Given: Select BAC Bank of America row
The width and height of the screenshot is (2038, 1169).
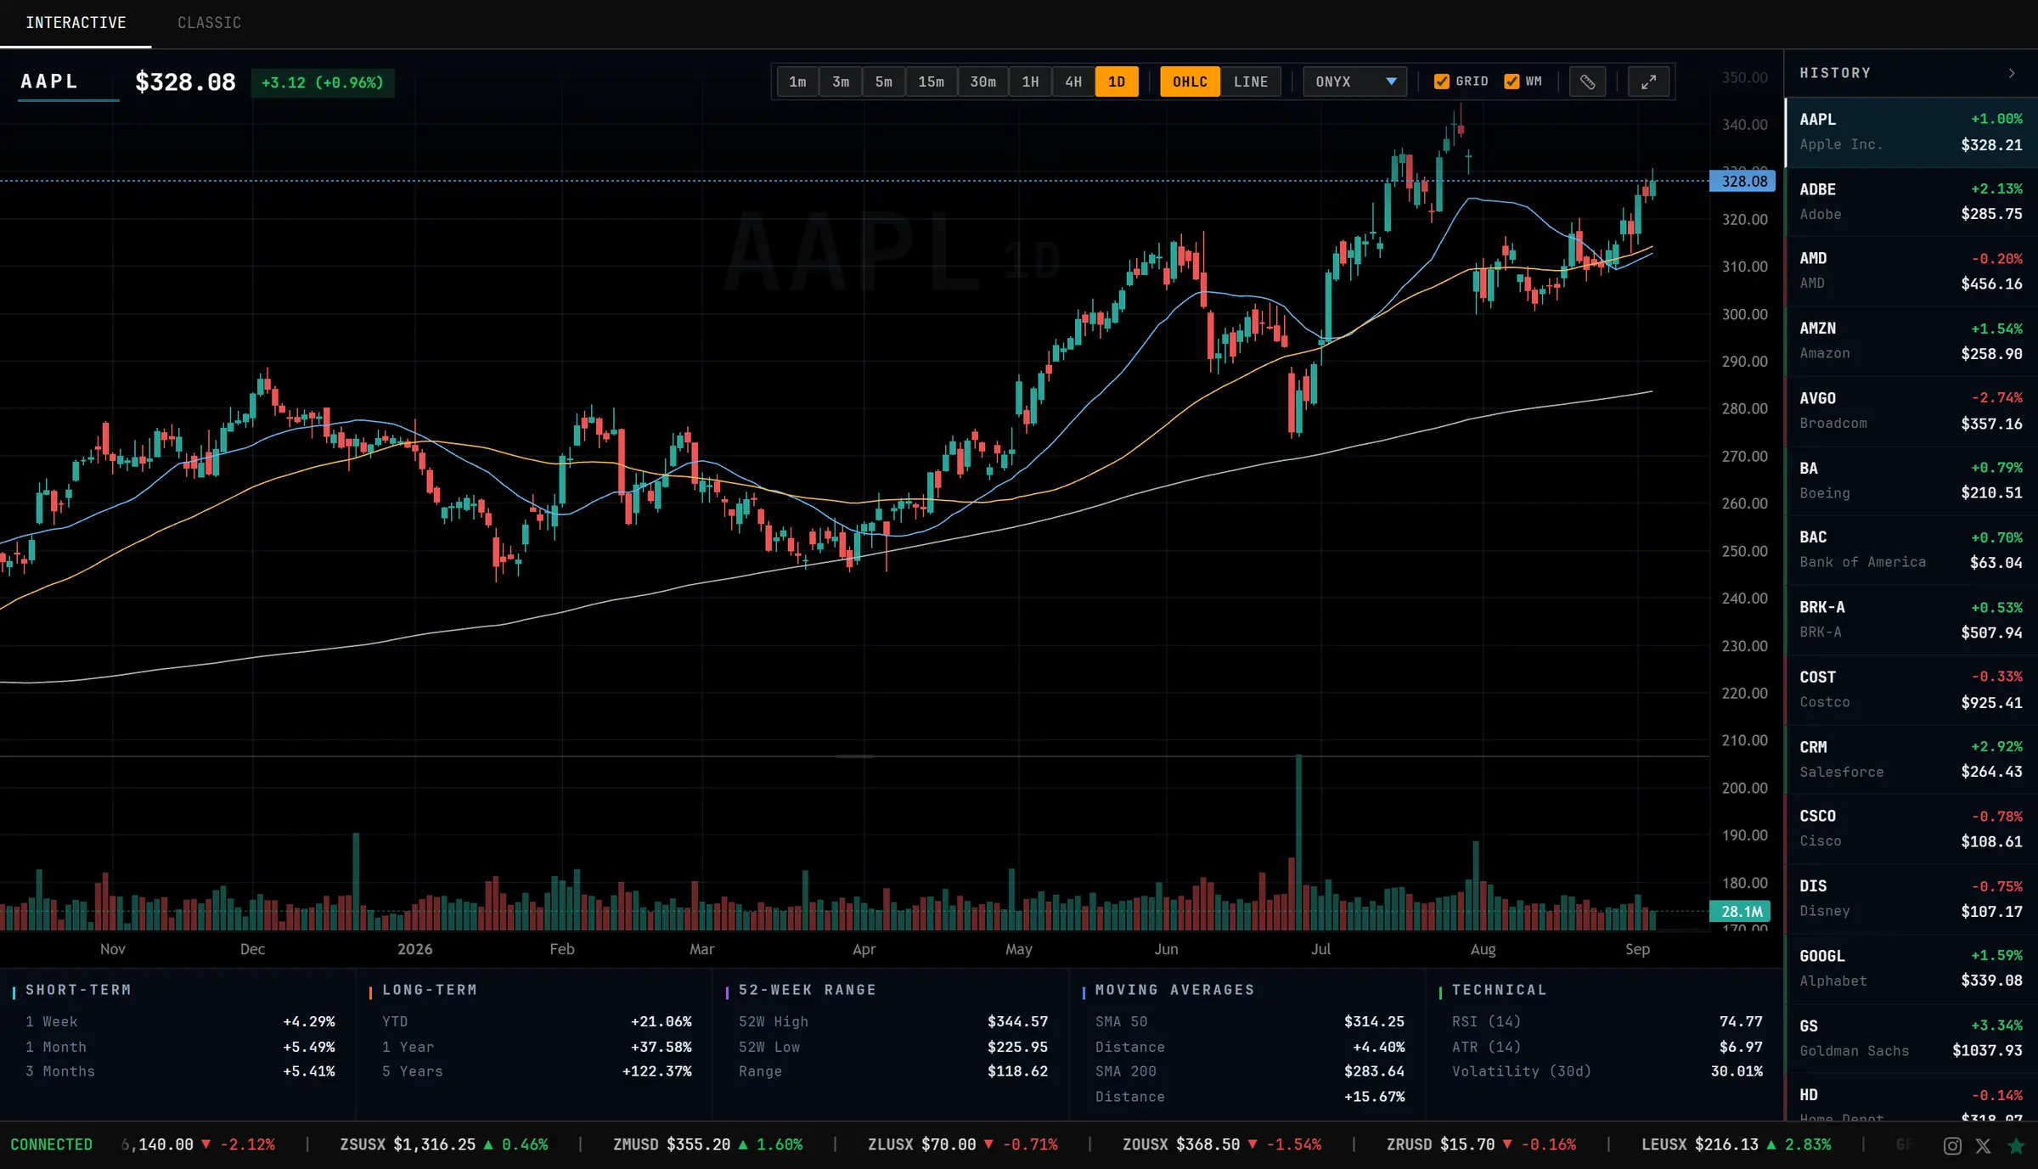Looking at the screenshot, I should [1911, 550].
